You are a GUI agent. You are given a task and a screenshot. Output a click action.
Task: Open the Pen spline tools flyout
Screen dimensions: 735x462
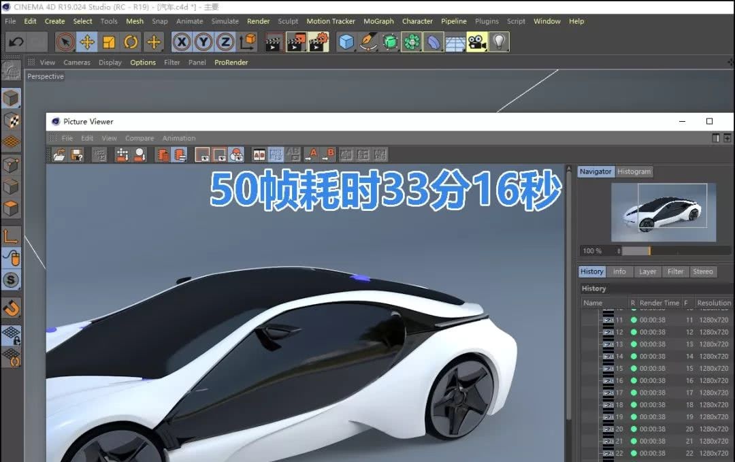368,42
